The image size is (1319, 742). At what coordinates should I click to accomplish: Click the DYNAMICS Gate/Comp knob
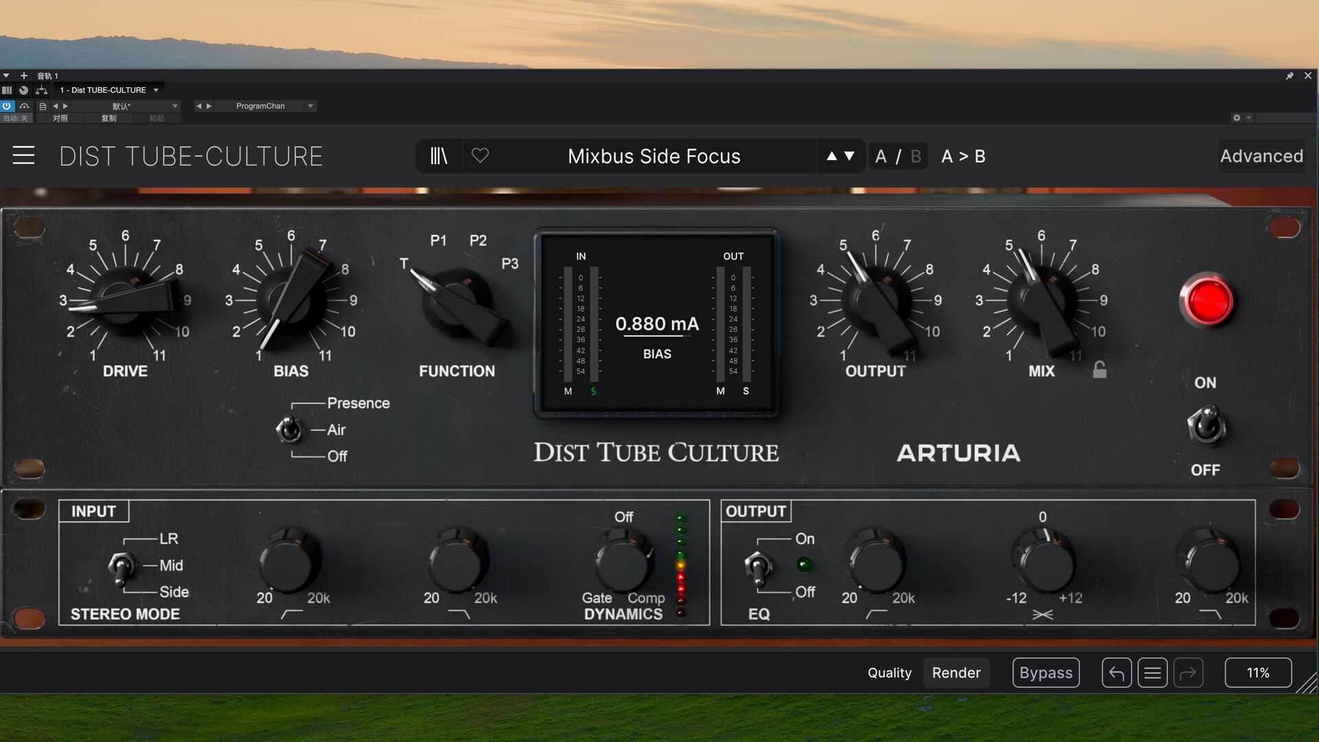[x=624, y=561]
